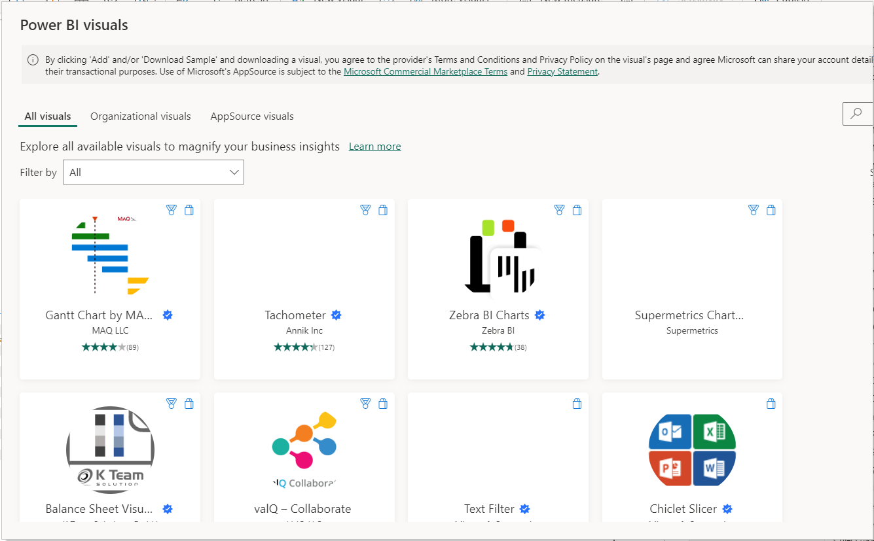Switch to the AppSource visuals tab
874x541 pixels.
[x=252, y=116]
